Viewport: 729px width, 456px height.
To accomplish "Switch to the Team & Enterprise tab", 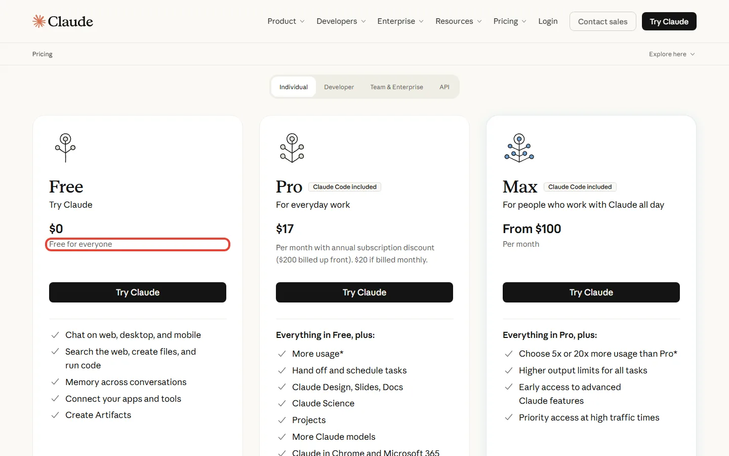I will pos(396,87).
